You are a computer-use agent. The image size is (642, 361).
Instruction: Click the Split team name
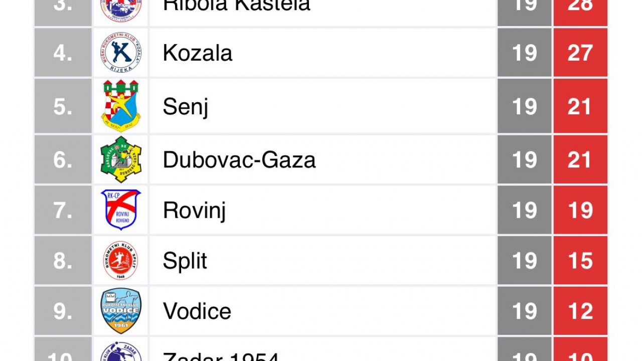pyautogui.click(x=185, y=261)
